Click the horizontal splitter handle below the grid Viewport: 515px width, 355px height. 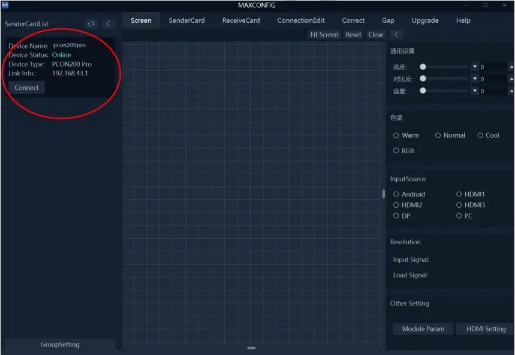(x=252, y=348)
